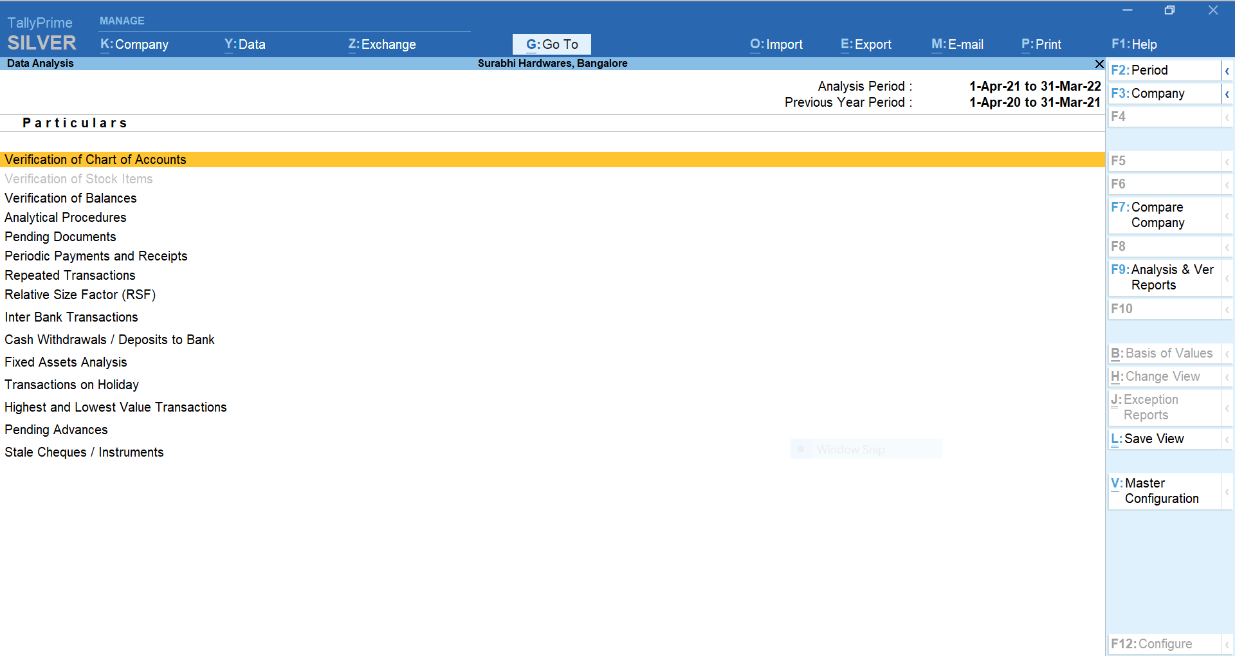The image size is (1235, 656).
Task: Select Verification of Balances report
Action: coord(71,198)
